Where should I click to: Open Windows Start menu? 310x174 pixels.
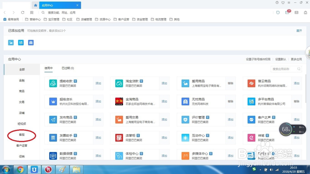point(6,169)
